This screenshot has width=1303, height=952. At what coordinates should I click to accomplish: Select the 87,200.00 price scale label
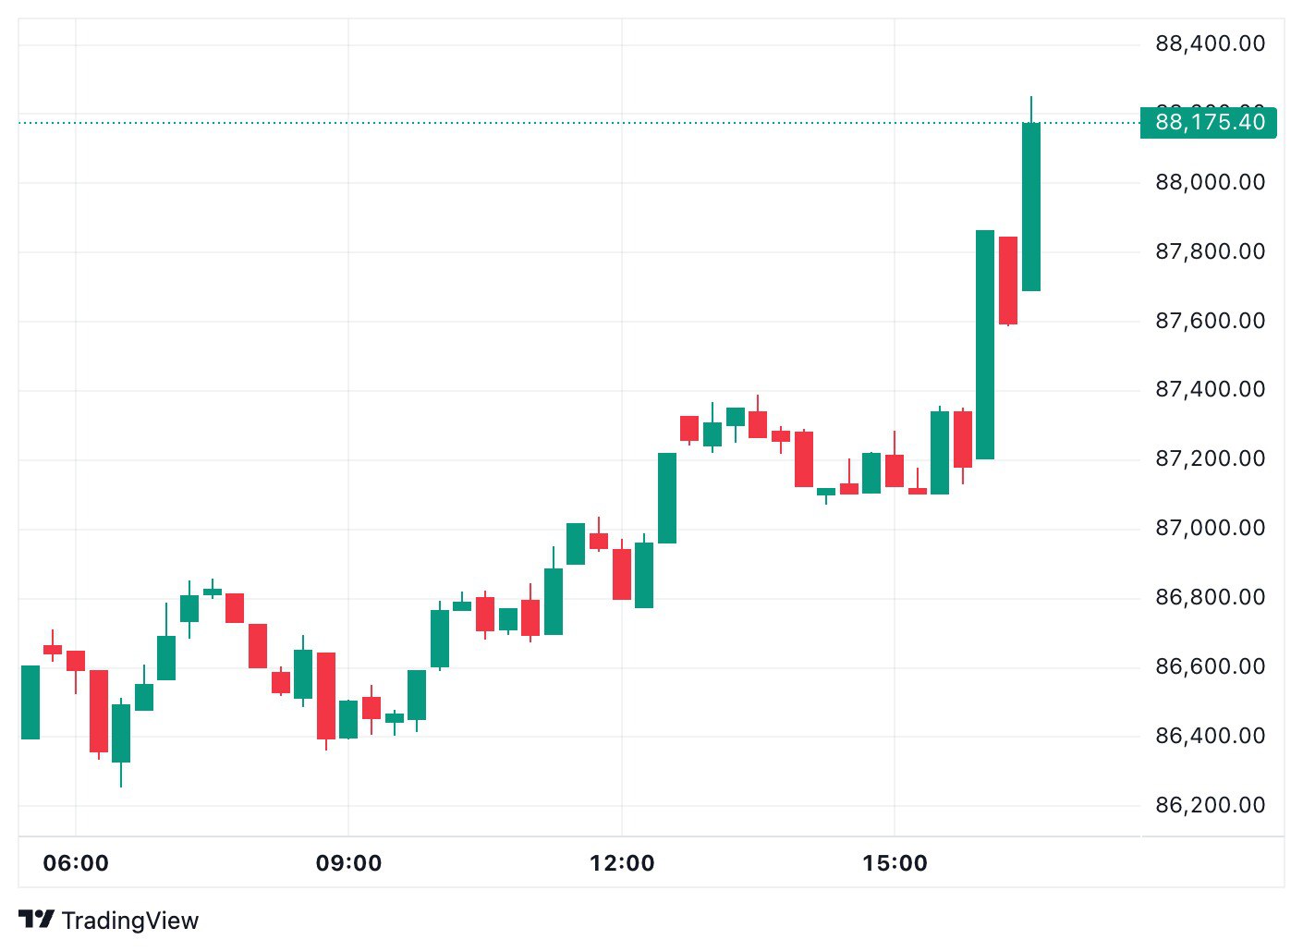[x=1210, y=458]
